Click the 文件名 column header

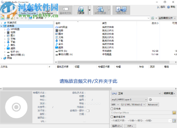(4, 67)
